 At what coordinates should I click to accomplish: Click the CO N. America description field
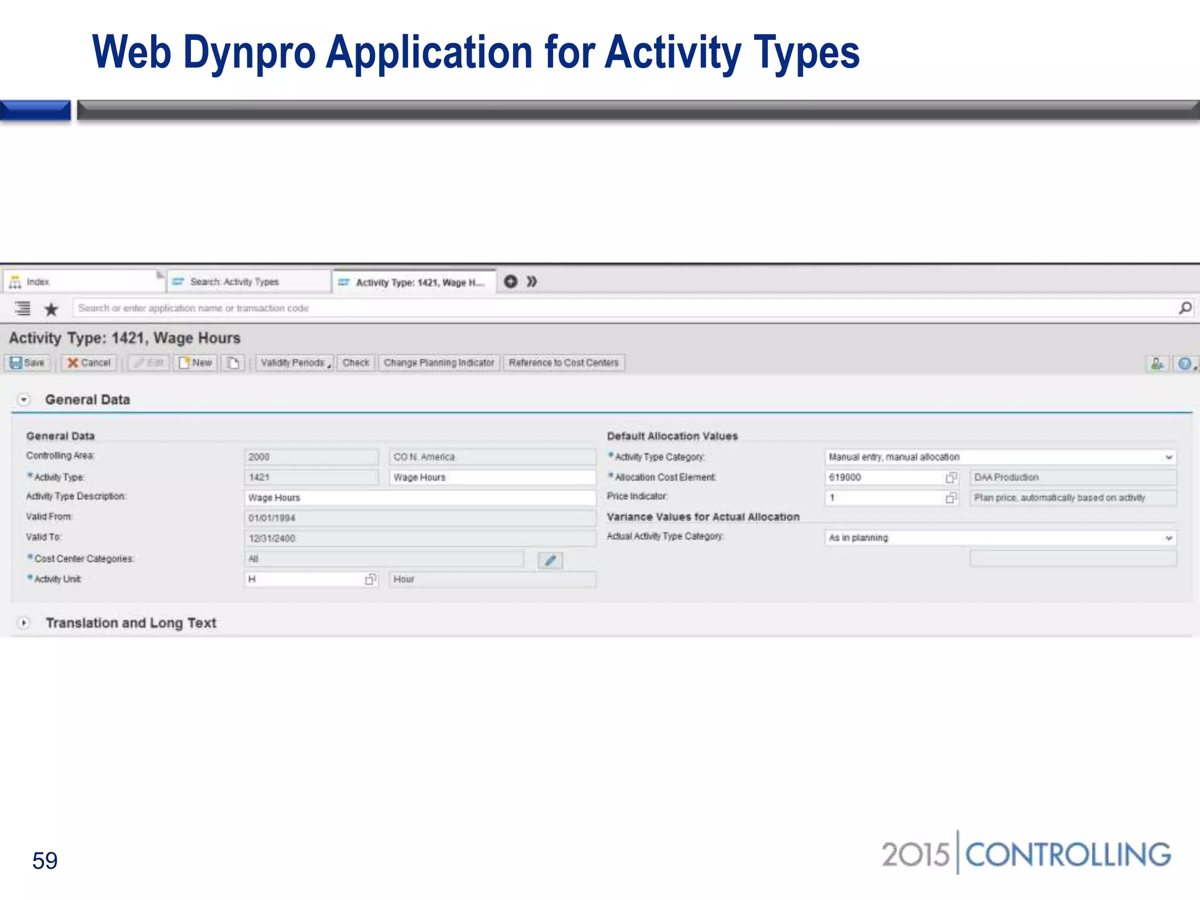click(x=493, y=457)
